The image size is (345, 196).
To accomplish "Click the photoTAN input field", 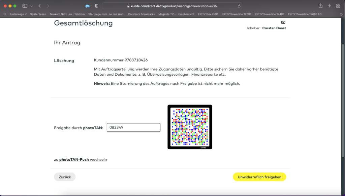I will [x=133, y=127].
